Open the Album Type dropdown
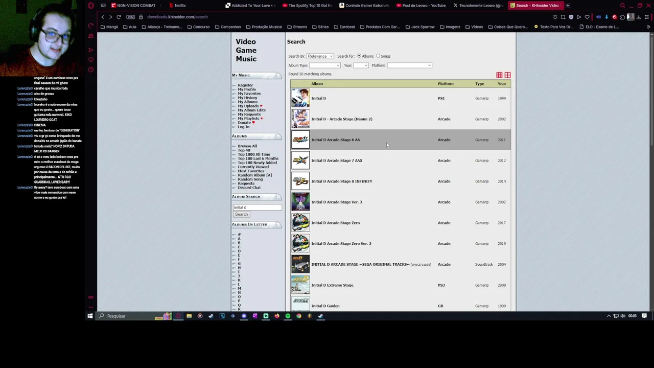Screen dimensions: 654x368 click(x=324, y=65)
